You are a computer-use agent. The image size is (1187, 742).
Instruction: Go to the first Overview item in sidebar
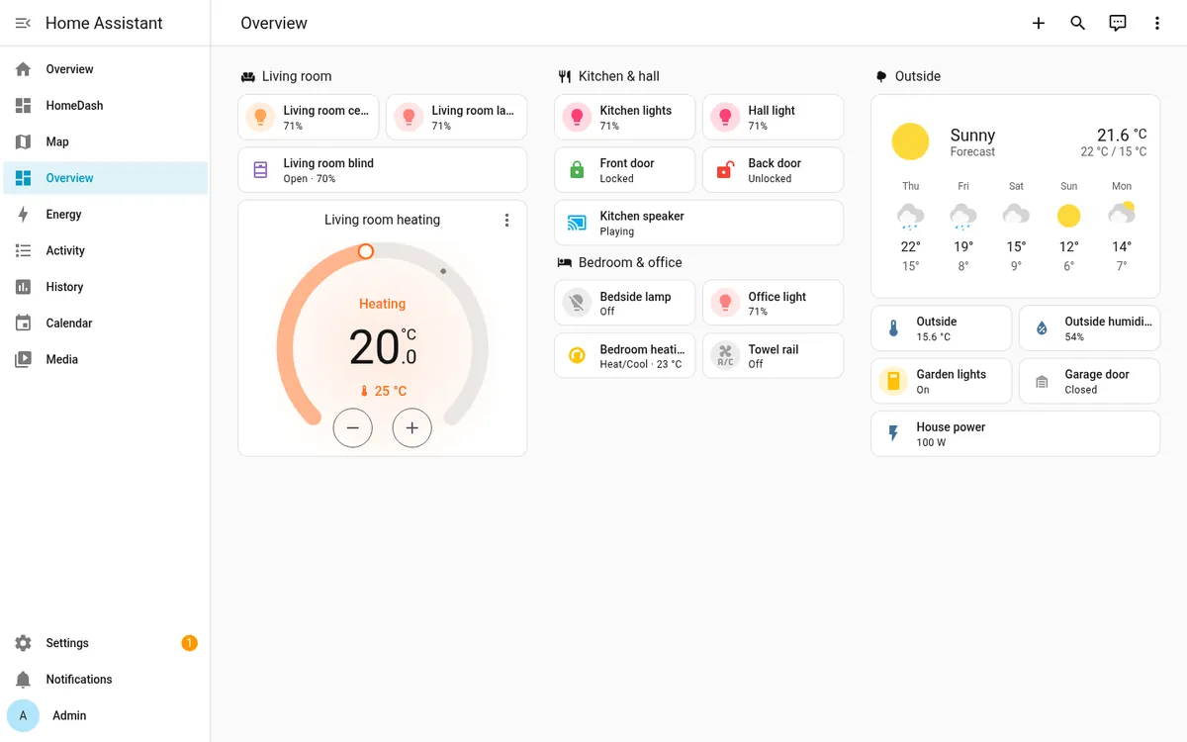[106, 69]
